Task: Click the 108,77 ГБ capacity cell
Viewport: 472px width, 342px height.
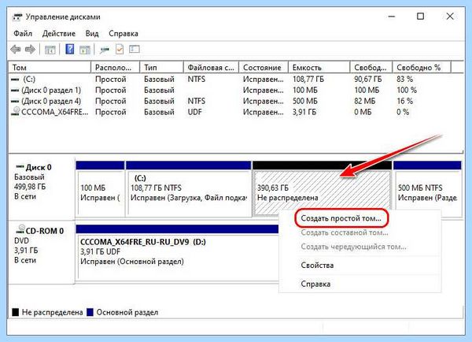Action: coord(308,80)
